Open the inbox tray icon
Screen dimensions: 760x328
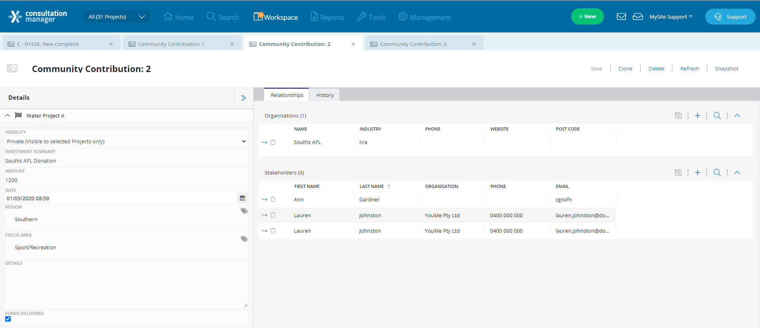pyautogui.click(x=638, y=17)
